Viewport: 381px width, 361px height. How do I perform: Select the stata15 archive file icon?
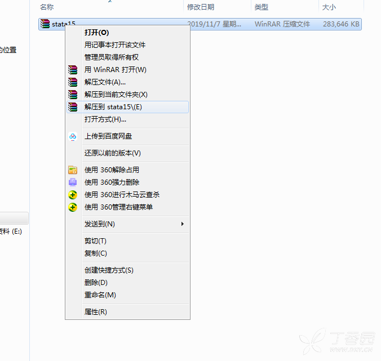pyautogui.click(x=45, y=24)
